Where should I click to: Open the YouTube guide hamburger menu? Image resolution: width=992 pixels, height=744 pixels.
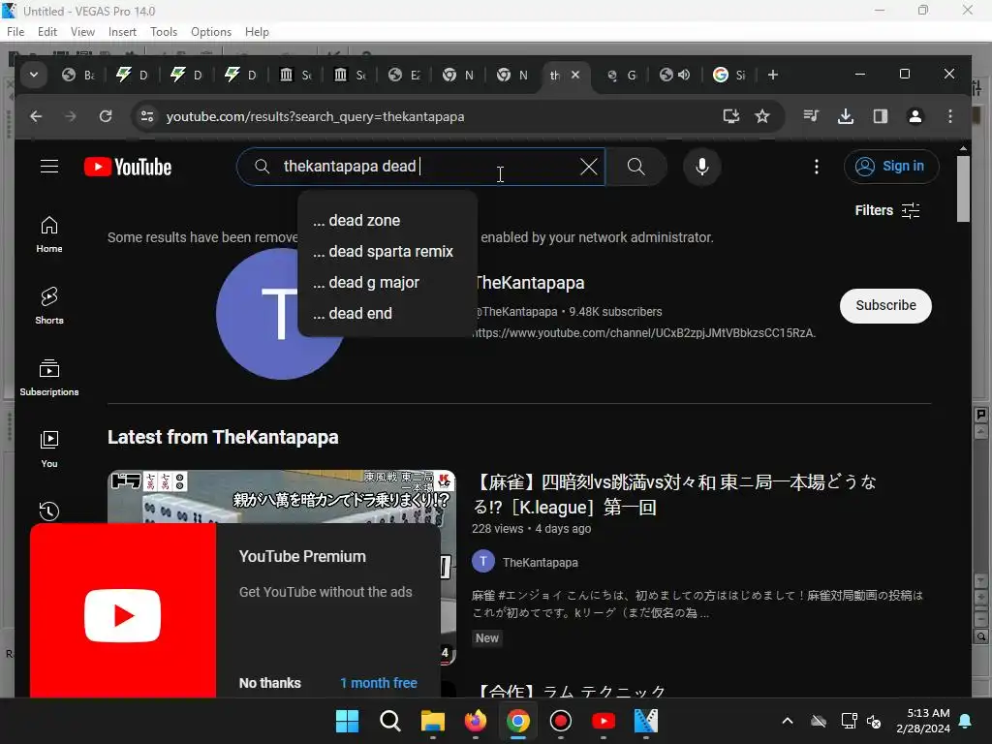coord(49,167)
